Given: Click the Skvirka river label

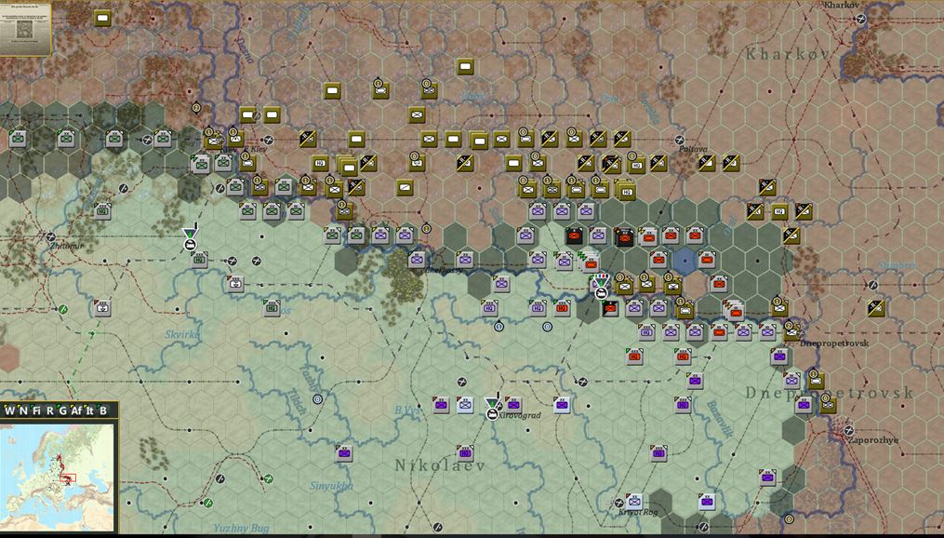Looking at the screenshot, I should tap(183, 335).
